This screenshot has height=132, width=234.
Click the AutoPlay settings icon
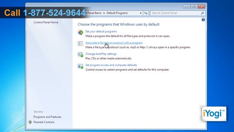tap(80, 55)
